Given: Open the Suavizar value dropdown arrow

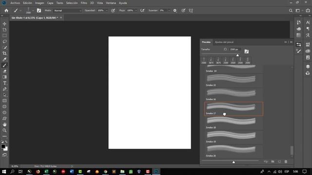Looking at the screenshot, I should pyautogui.click(x=169, y=11).
